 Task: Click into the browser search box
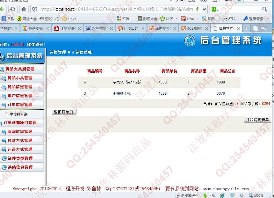(x=239, y=9)
